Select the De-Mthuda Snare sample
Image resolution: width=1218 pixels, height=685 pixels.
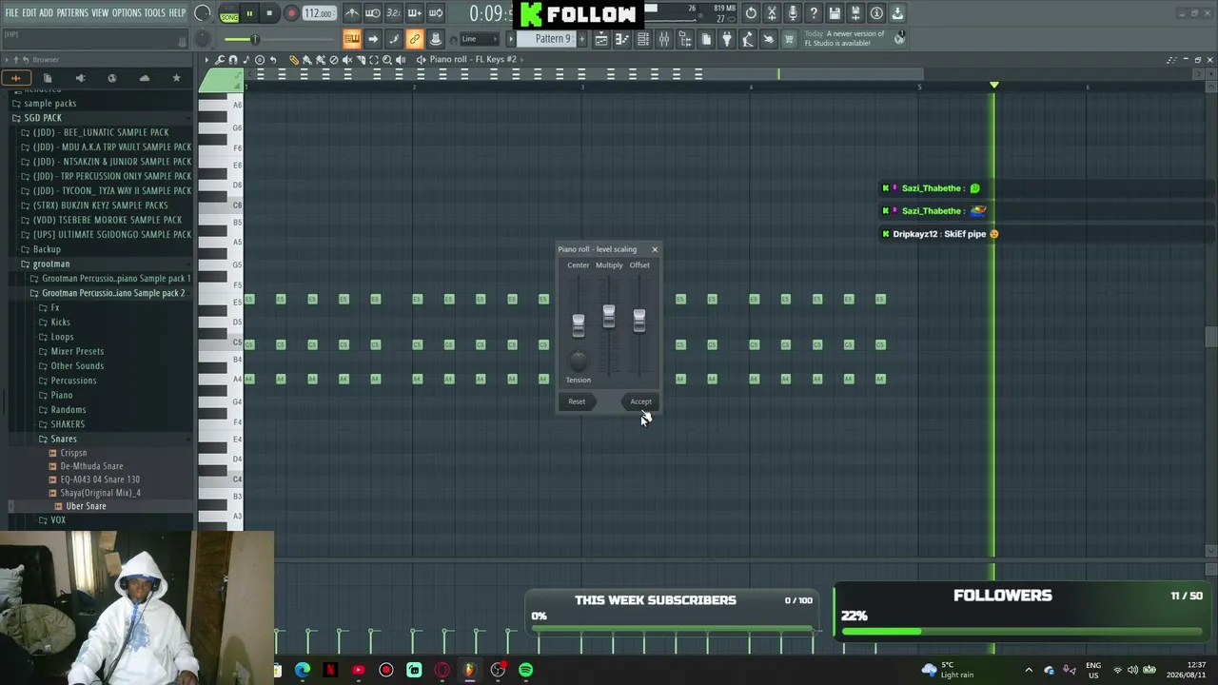click(x=91, y=466)
